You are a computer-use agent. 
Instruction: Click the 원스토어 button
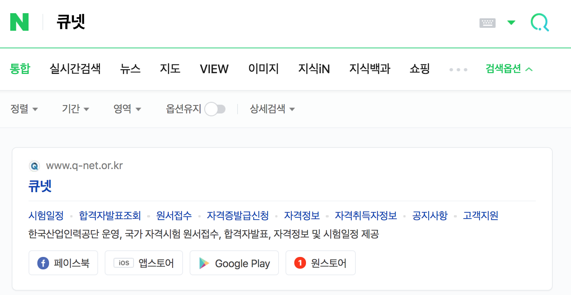[321, 263]
